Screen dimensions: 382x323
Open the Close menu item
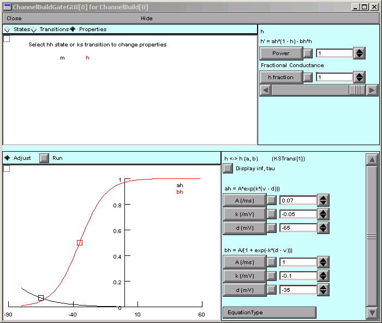[x=14, y=18]
